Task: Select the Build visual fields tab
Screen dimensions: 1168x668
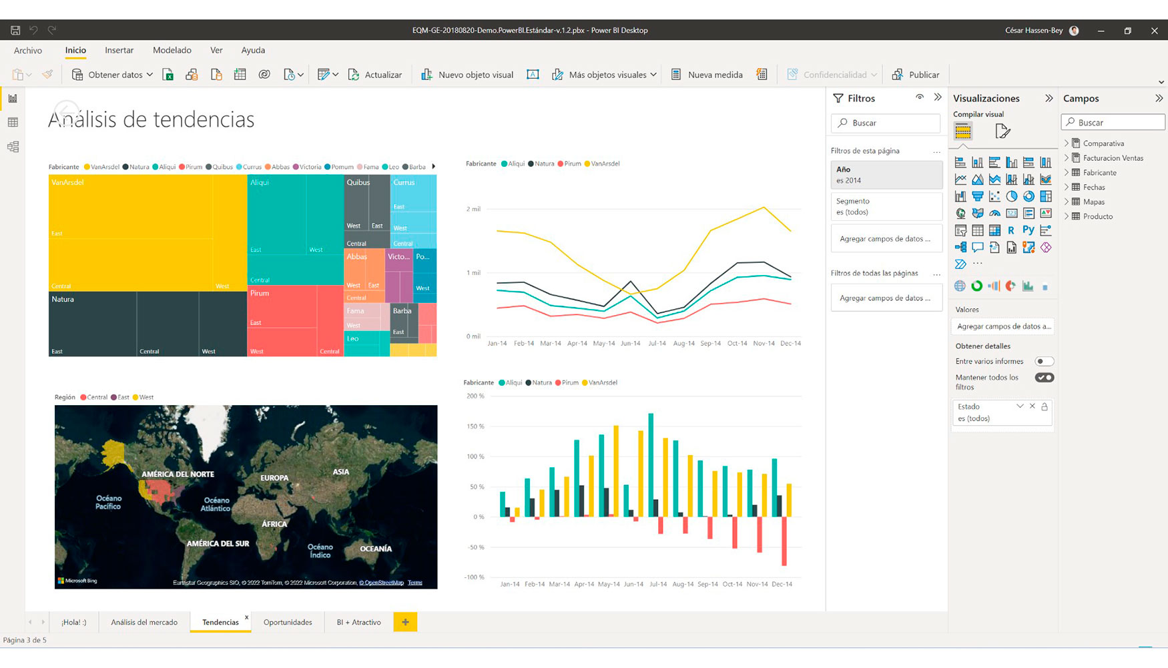Action: 962,131
